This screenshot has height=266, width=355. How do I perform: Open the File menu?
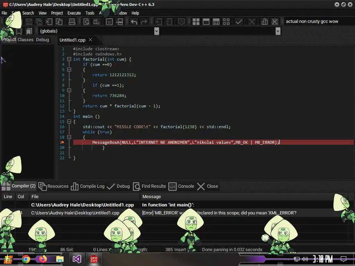point(4,13)
